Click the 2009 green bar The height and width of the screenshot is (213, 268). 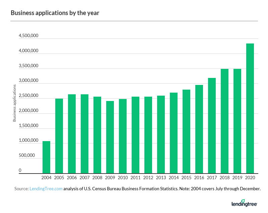tap(110, 137)
